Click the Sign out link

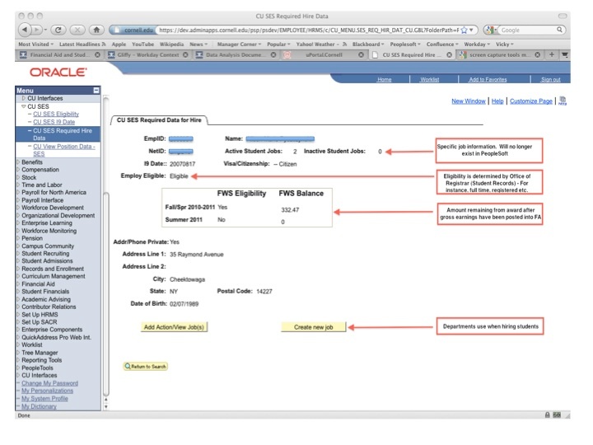tap(550, 79)
